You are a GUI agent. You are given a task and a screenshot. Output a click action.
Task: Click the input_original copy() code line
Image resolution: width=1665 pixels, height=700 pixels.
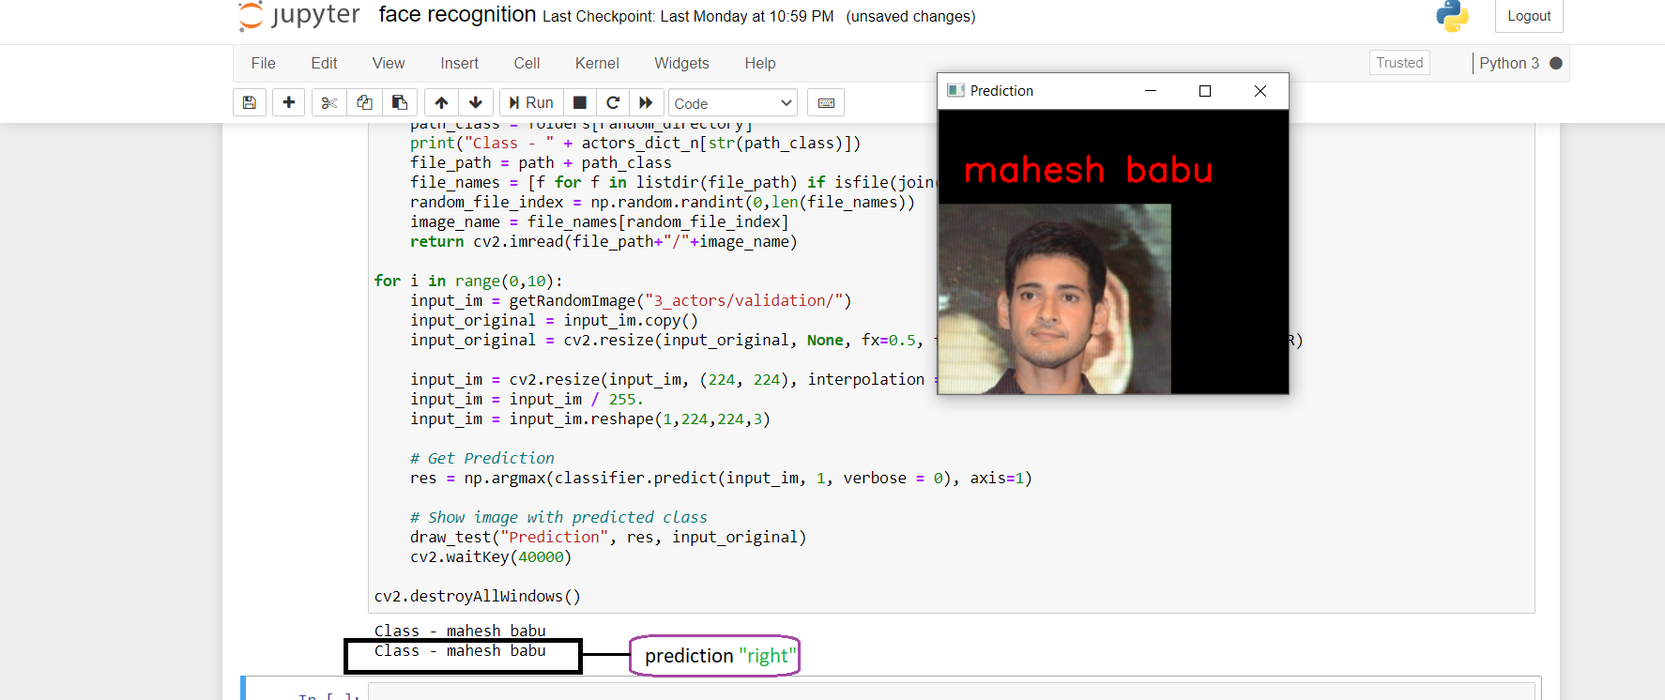coord(554,320)
